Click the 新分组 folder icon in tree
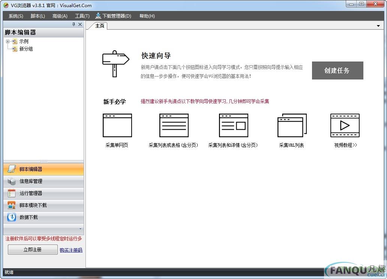The width and height of the screenshot is (387, 279). pos(15,49)
